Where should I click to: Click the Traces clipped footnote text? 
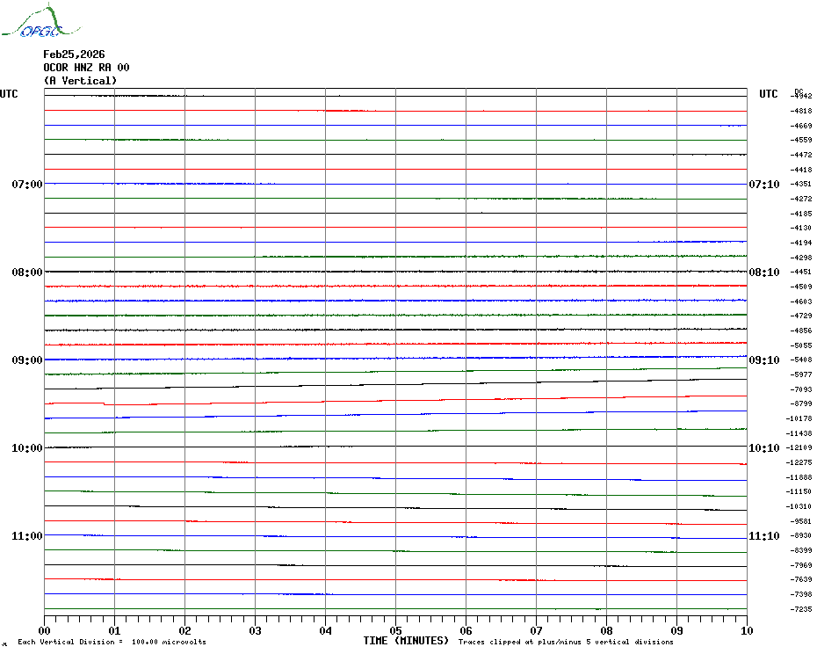tap(566, 643)
